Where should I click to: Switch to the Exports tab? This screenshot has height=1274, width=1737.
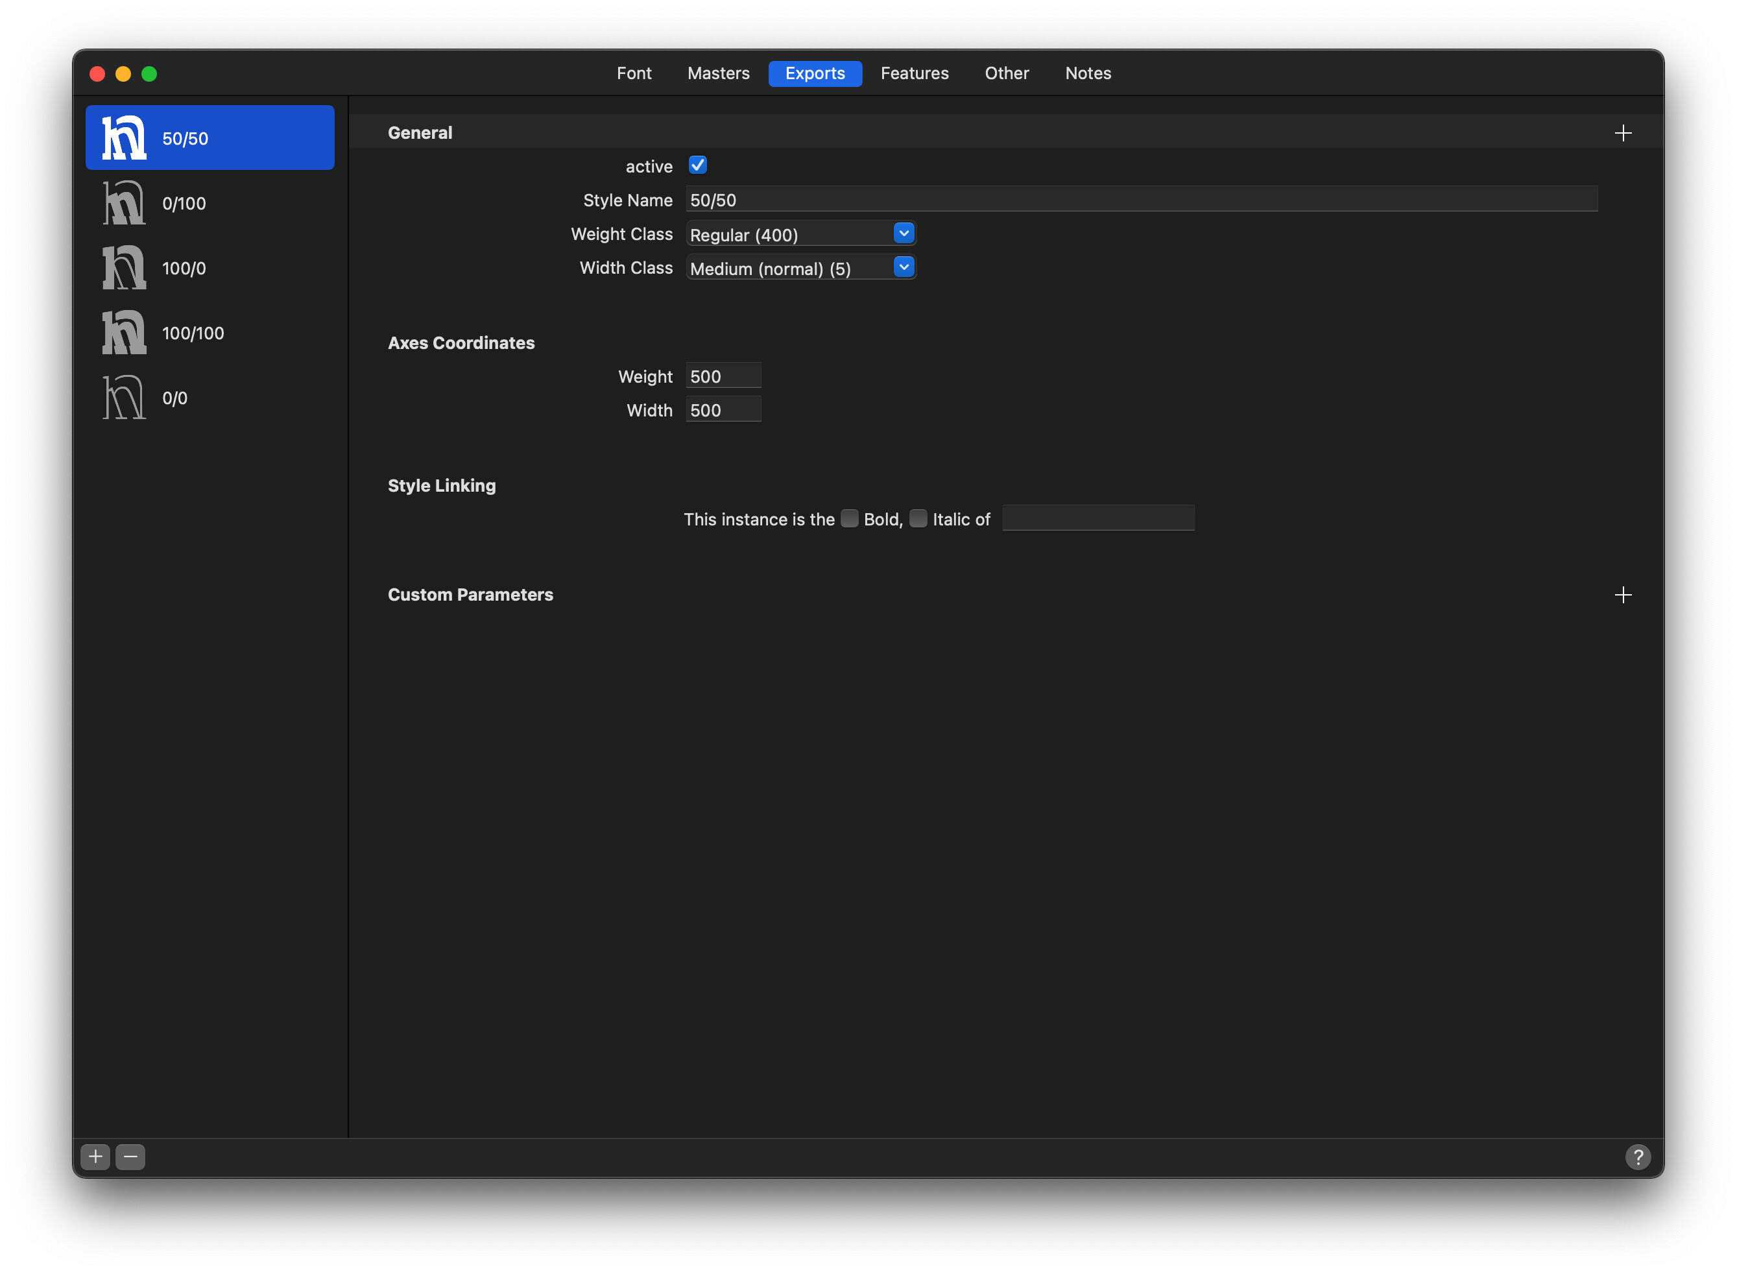tap(815, 73)
